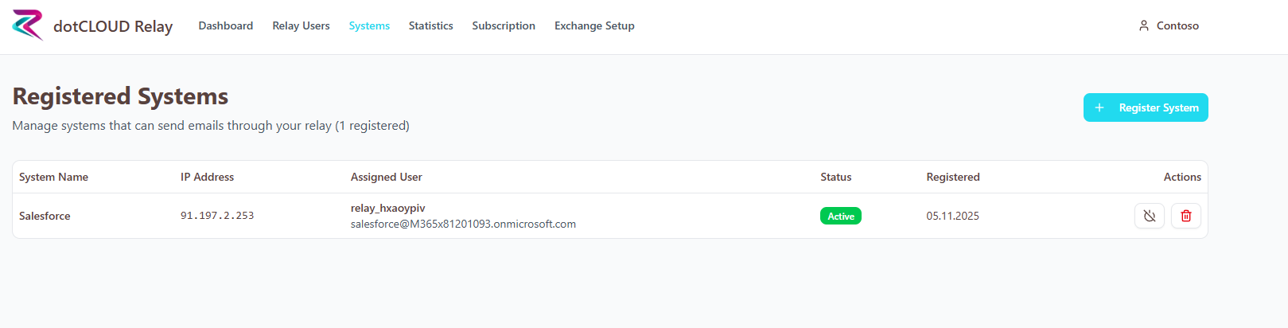This screenshot has height=328, width=1288.
Task: Navigate to Subscription
Action: 503,25
